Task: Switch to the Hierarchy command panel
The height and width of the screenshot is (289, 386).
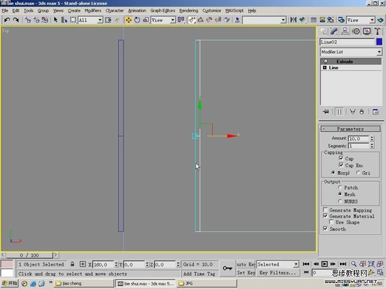Action: [x=345, y=32]
